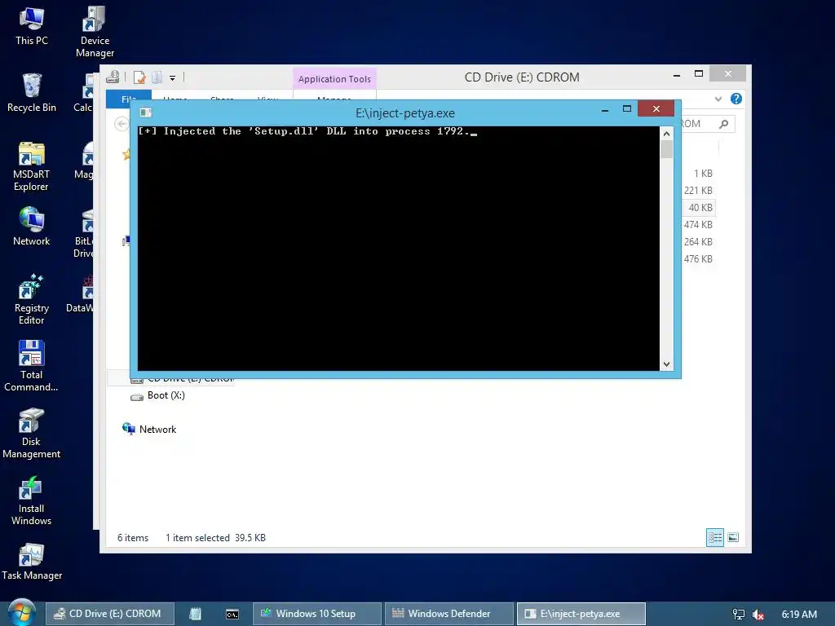This screenshot has width=835, height=626.
Task: Click console window system menu icon
Action: (145, 112)
